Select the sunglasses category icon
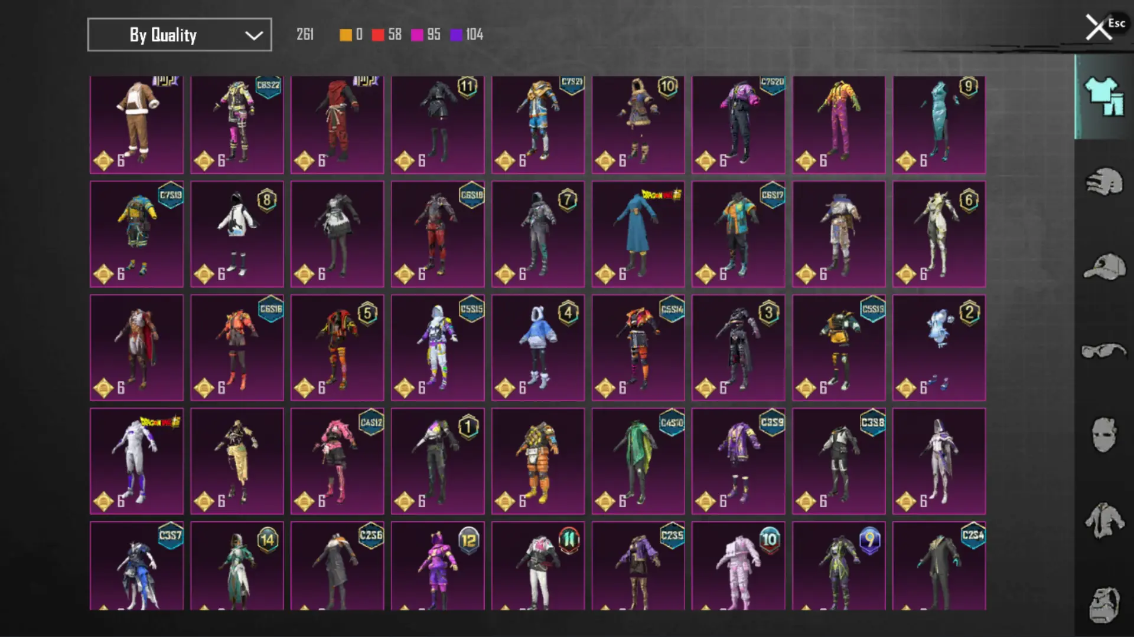Image resolution: width=1134 pixels, height=637 pixels. (1103, 351)
